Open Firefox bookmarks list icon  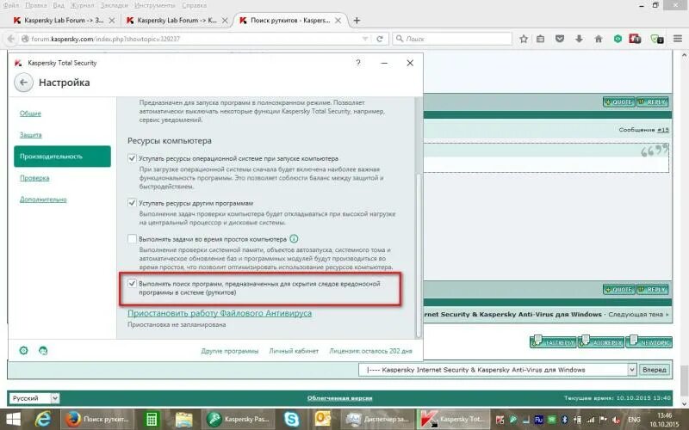pos(541,39)
